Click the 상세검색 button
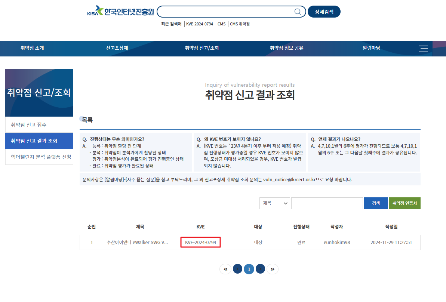The image size is (446, 302). [324, 12]
